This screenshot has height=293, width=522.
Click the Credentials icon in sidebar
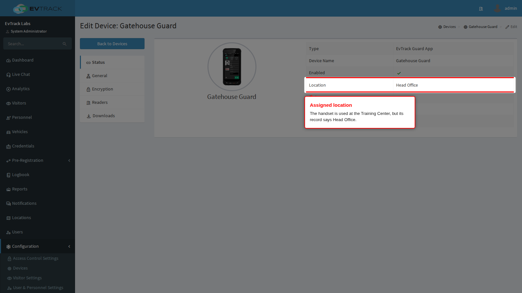pyautogui.click(x=8, y=146)
